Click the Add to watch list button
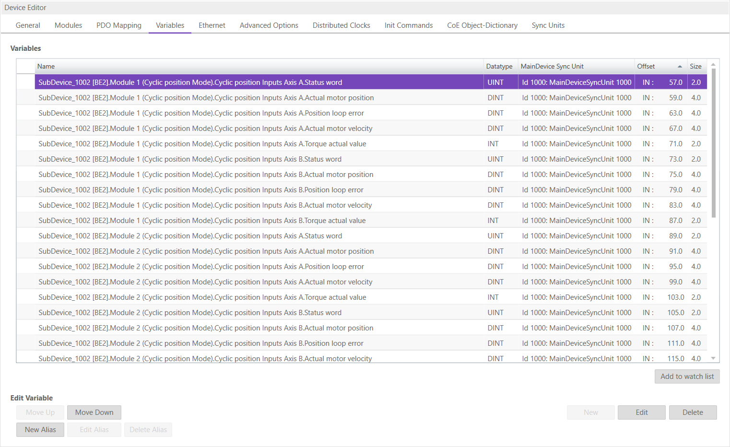Viewport: 730px width, 447px height. 687,376
